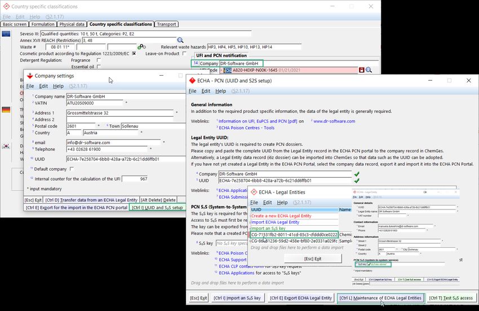Click the ECHA - PCN window title diamond icon

(192, 81)
